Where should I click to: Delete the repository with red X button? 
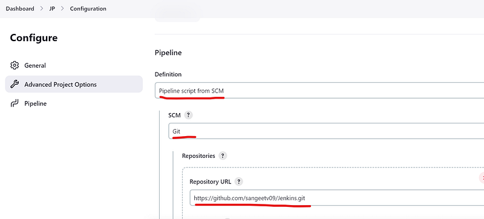click(x=482, y=178)
